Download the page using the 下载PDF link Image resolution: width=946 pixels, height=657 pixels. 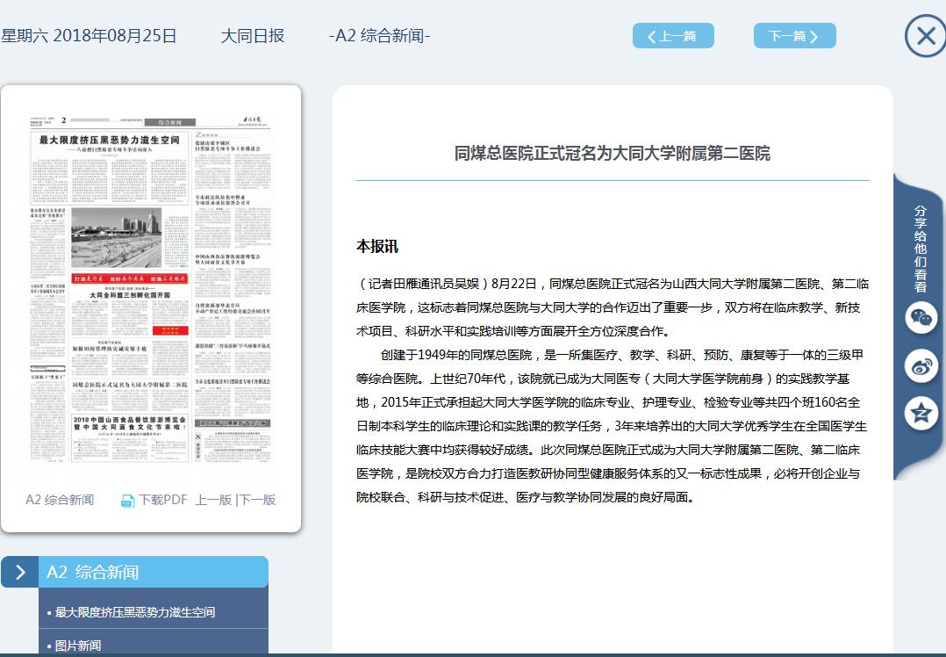pos(154,500)
